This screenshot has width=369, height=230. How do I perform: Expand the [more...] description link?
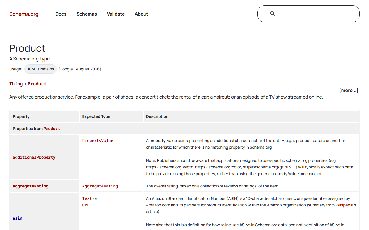coord(349,90)
